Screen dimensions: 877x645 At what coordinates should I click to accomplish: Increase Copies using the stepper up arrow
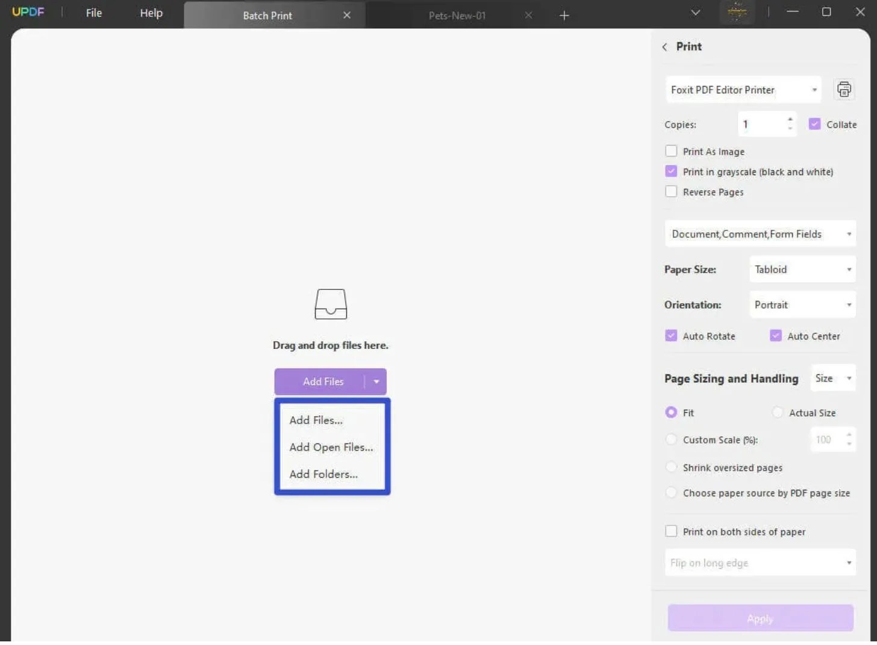coord(790,119)
